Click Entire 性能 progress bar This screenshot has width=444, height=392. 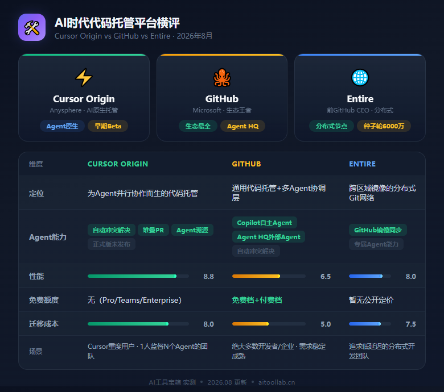[x=370, y=276]
